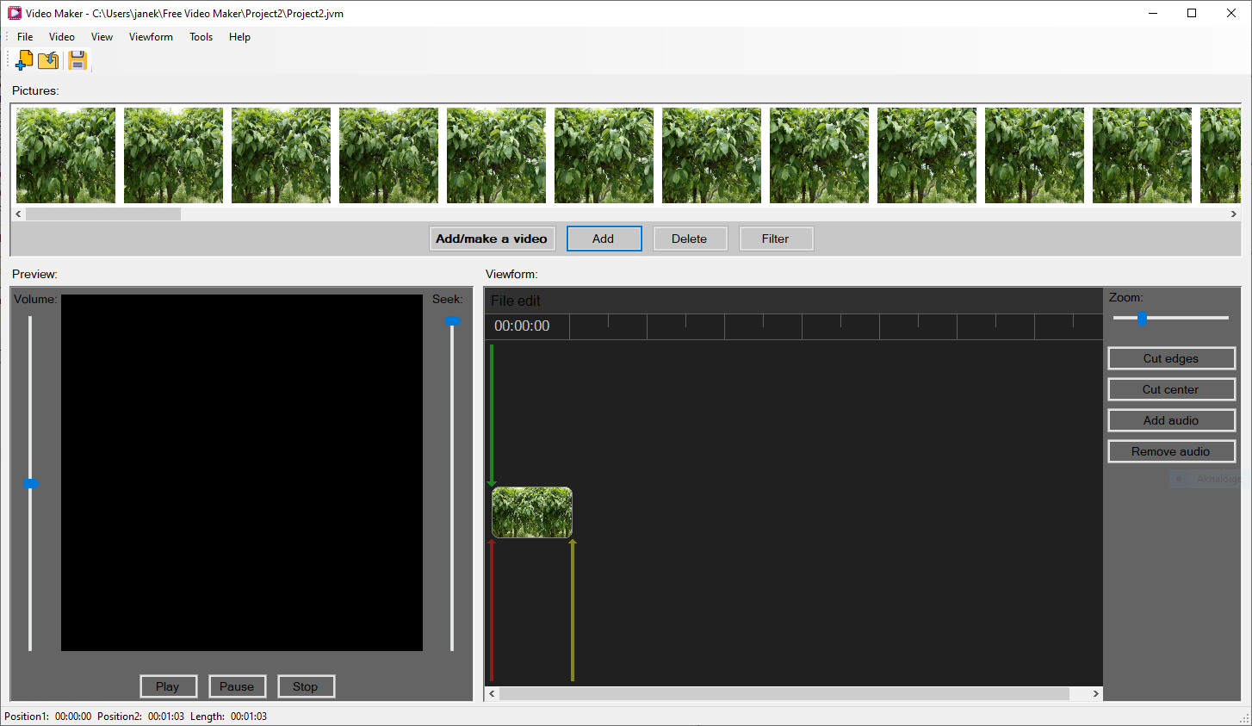Click the Open project folder icon

pyautogui.click(x=49, y=60)
